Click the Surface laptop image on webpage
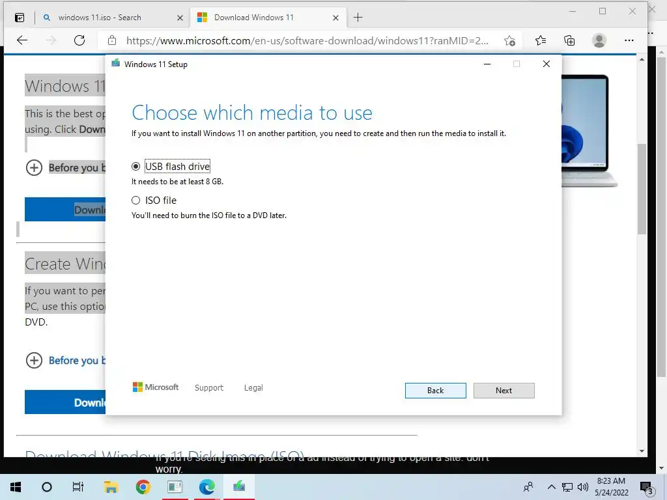This screenshot has height=500, width=667. 589,131
